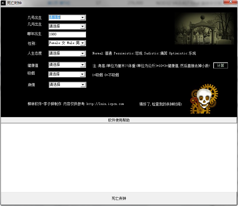Viewport: 238px width, 206px height.
Task: Expand the 人生态度 life attitude dropdown
Action: [x=83, y=54]
